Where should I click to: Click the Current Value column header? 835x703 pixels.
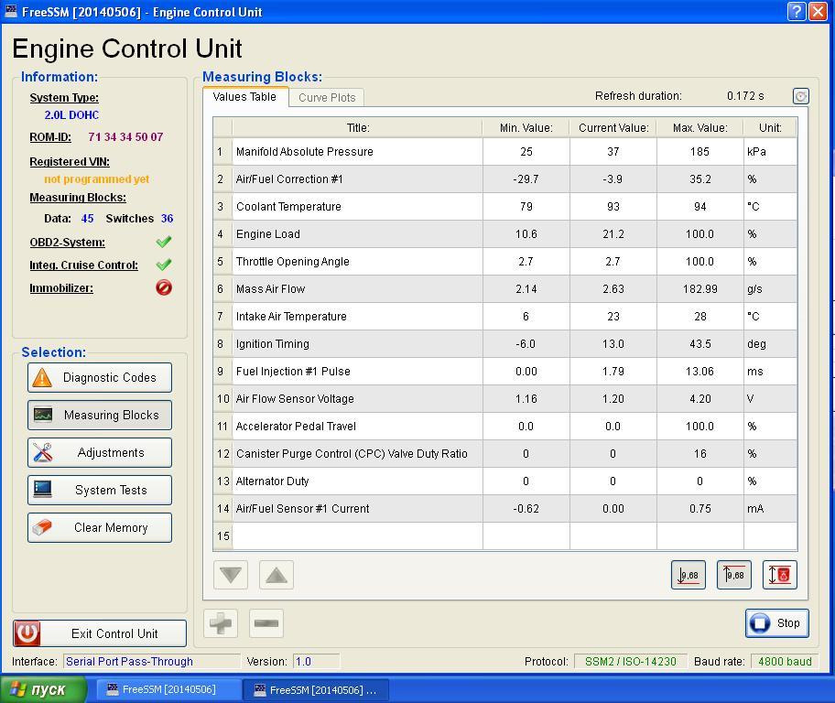(613, 128)
